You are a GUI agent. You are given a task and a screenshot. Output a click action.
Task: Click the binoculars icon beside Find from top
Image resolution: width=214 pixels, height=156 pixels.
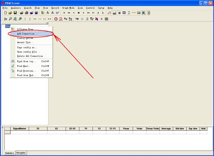click(x=13, y=61)
